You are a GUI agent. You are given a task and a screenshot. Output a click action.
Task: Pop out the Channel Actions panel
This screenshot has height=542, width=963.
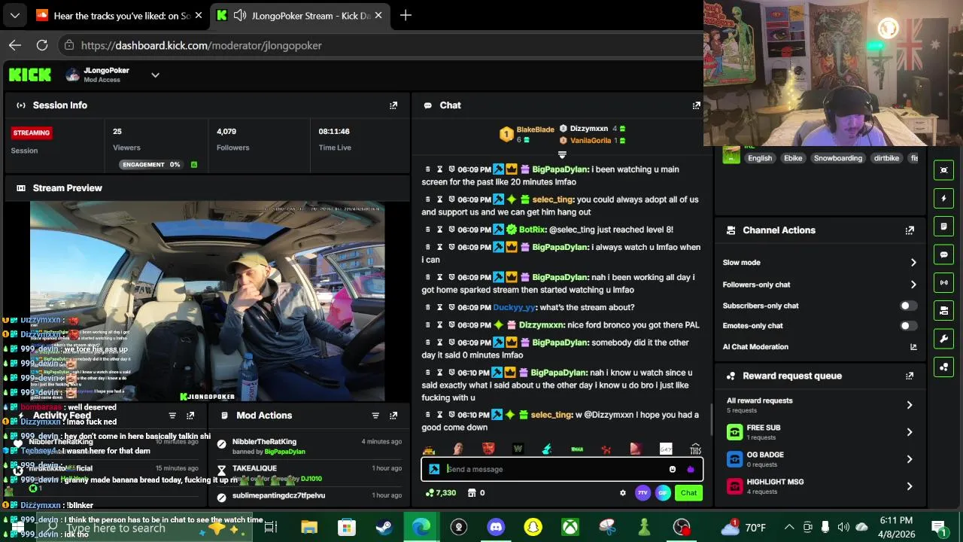click(x=910, y=230)
